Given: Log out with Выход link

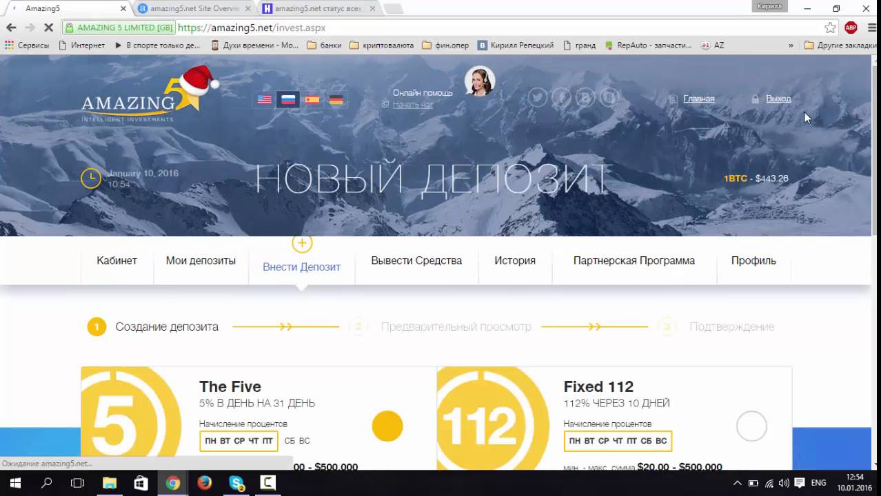Looking at the screenshot, I should [x=778, y=99].
